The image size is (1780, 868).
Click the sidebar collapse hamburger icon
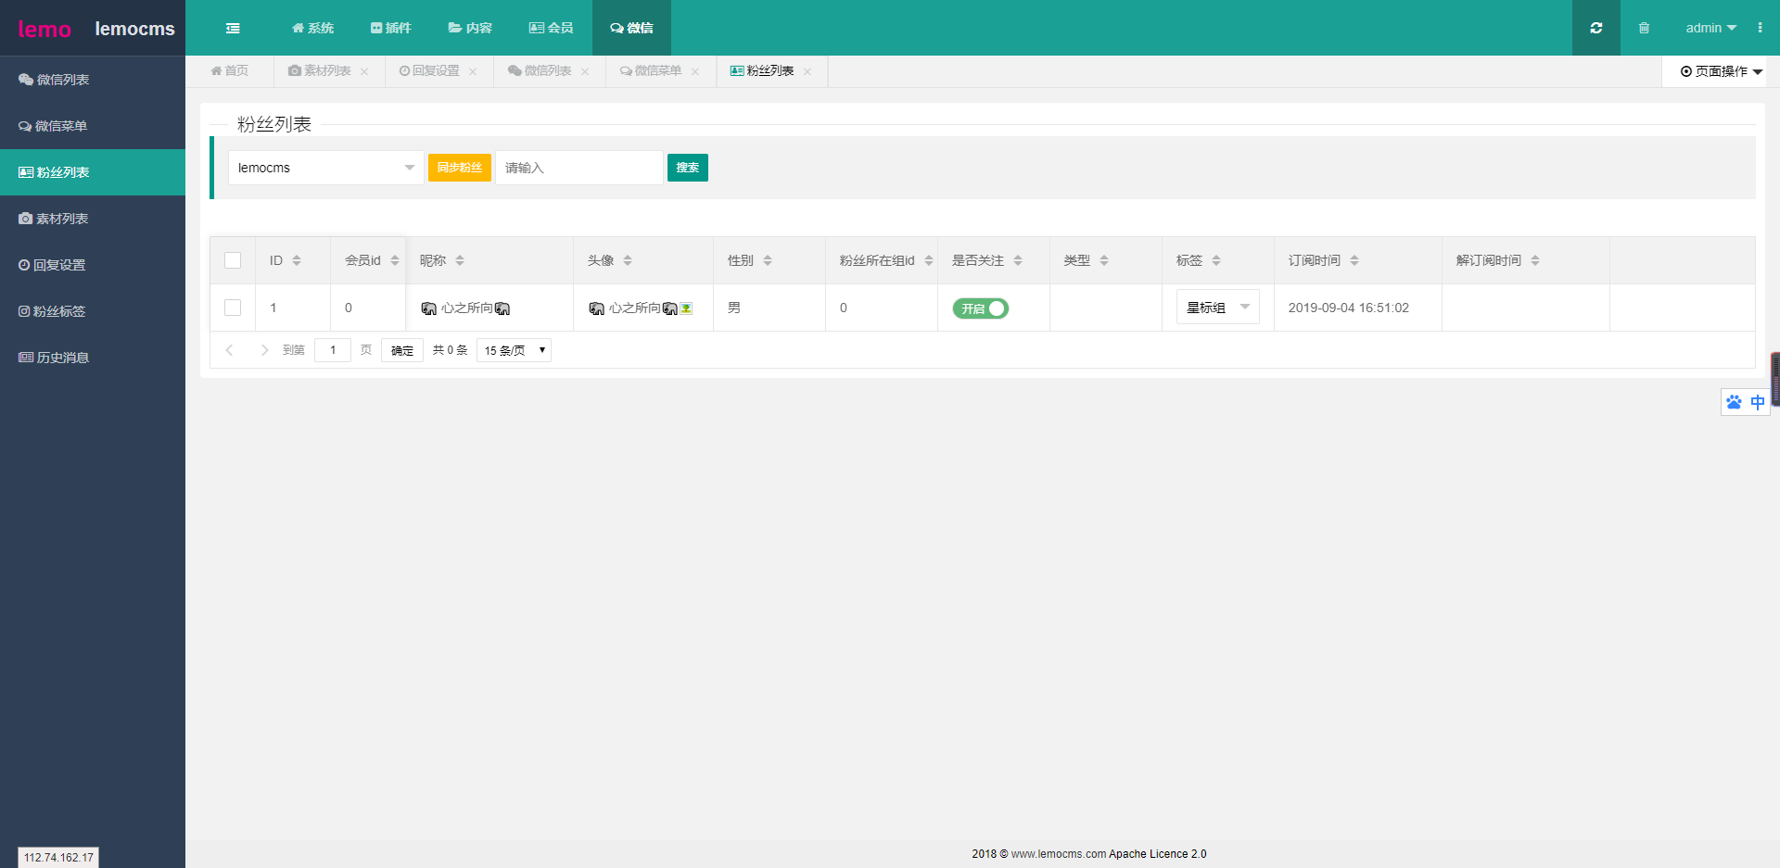(233, 28)
